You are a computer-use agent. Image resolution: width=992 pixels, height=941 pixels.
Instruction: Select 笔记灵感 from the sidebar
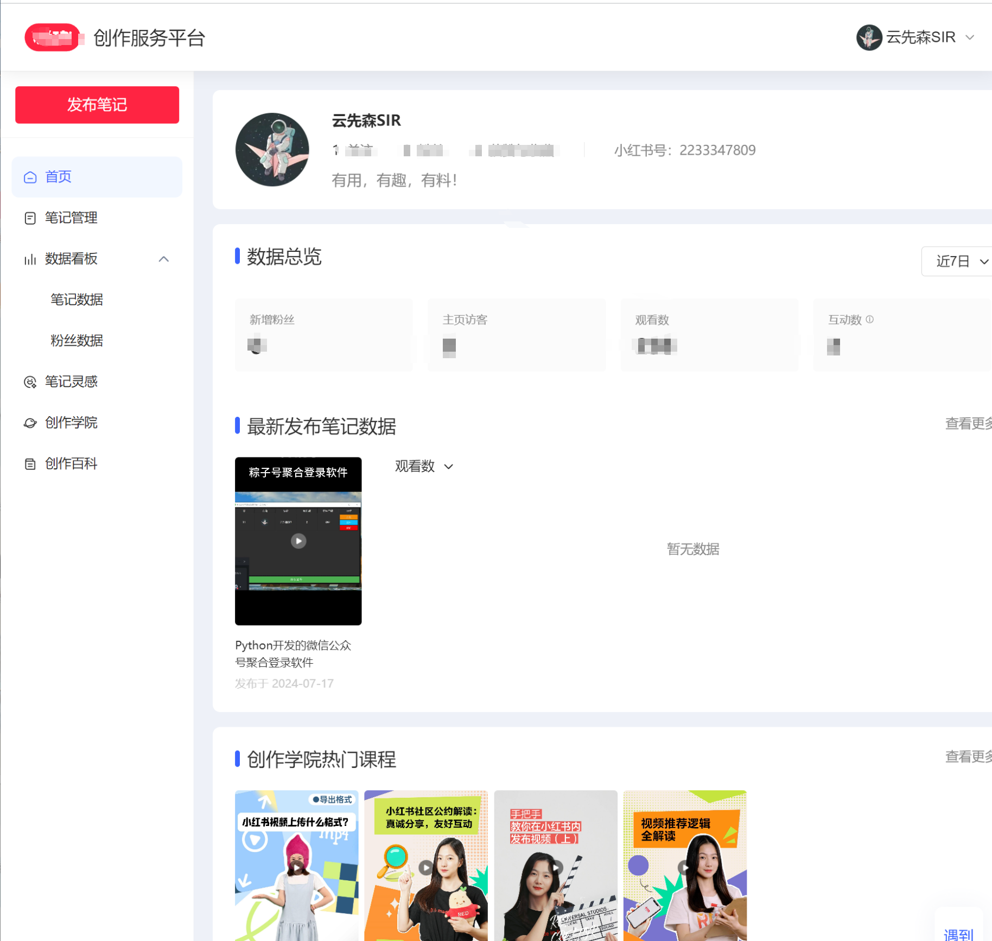(71, 382)
